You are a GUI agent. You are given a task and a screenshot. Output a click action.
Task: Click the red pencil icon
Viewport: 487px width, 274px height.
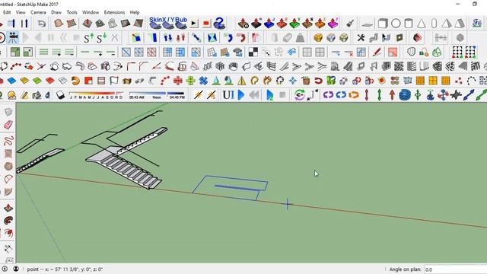click(377, 53)
